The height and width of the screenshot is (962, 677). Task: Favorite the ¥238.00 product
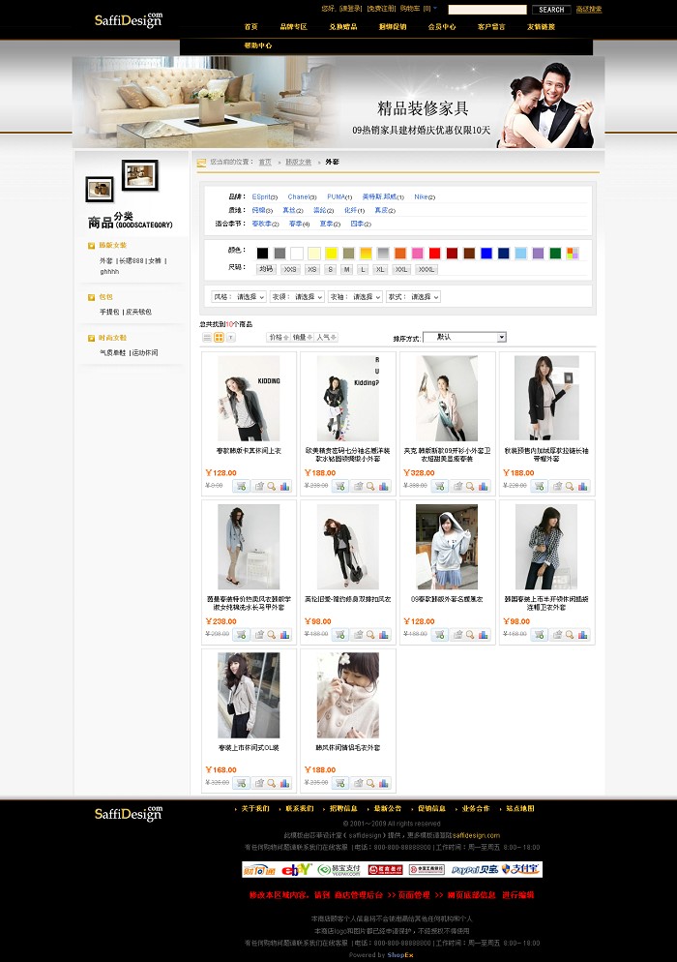[x=259, y=634]
